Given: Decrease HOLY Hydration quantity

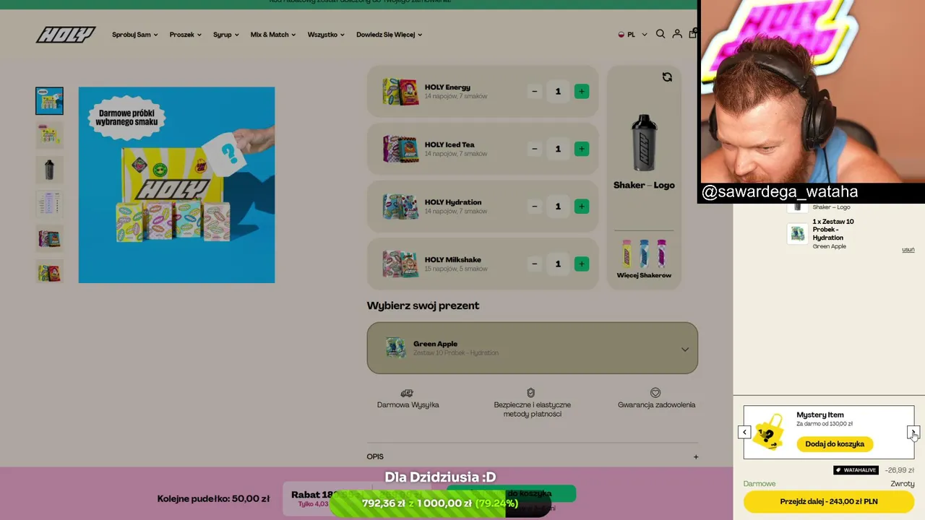Looking at the screenshot, I should [535, 207].
